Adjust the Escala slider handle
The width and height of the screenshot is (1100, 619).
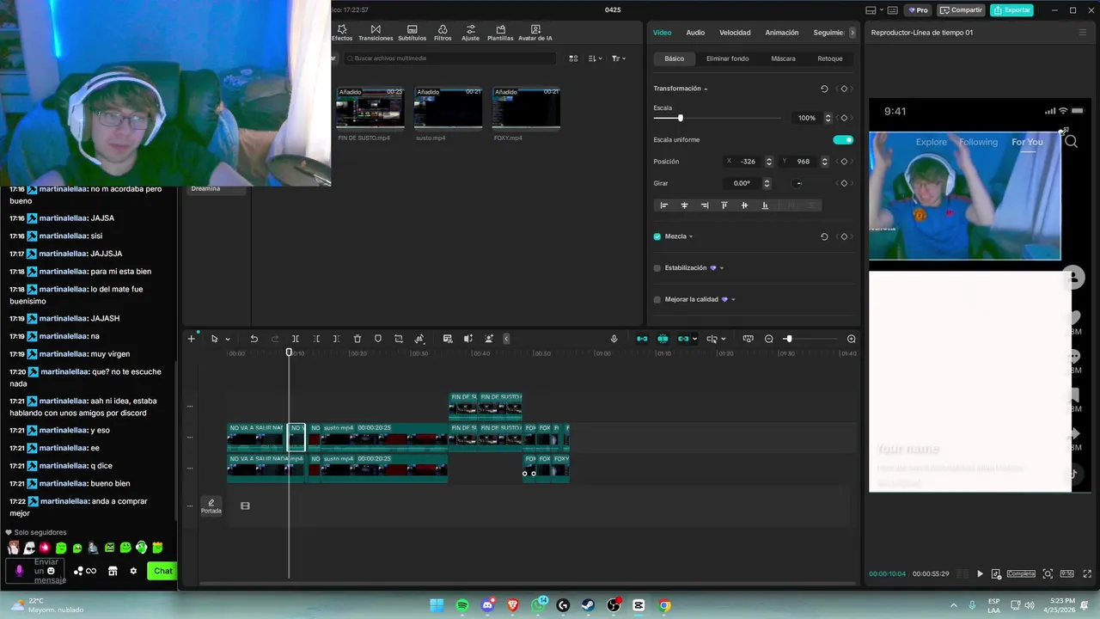coord(680,118)
